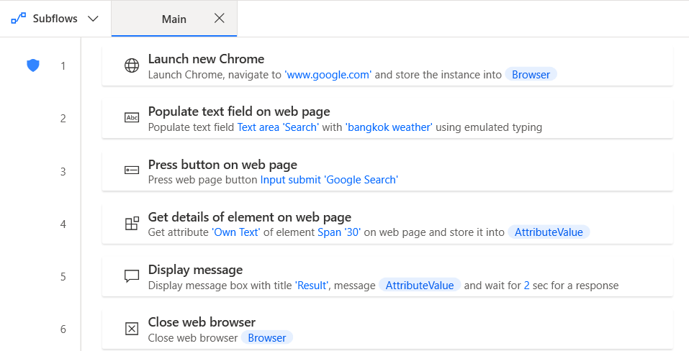Open the Input submit 'Google Search' link

pyautogui.click(x=329, y=180)
